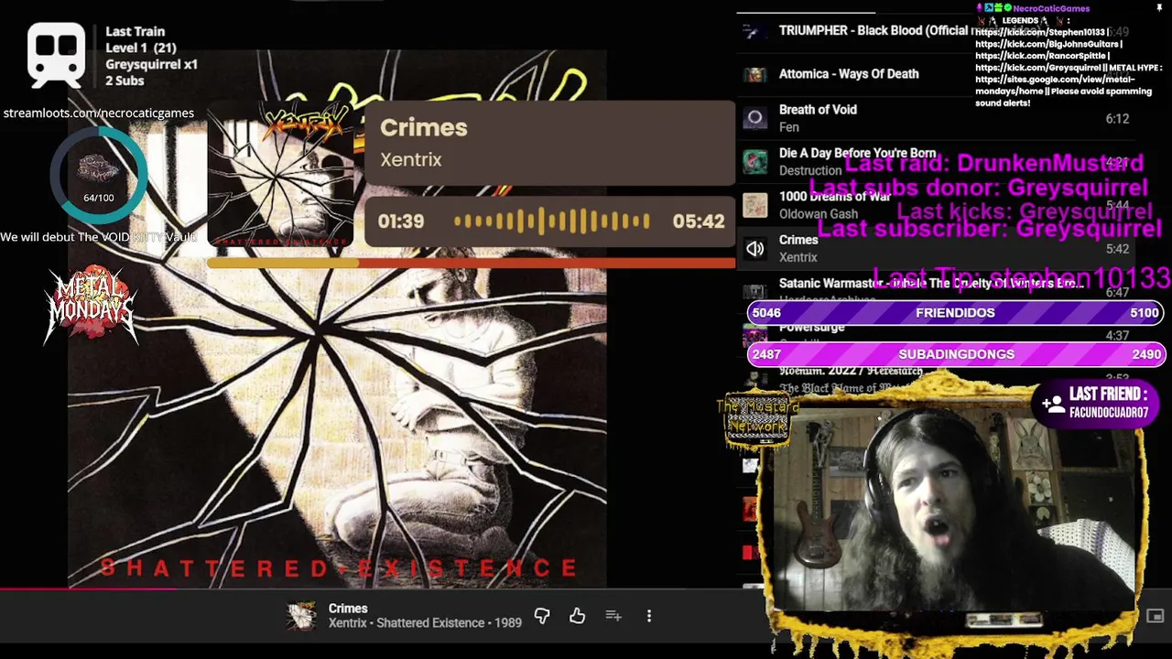Click the 01:39 elapsed time in overlay widget

pyautogui.click(x=401, y=221)
